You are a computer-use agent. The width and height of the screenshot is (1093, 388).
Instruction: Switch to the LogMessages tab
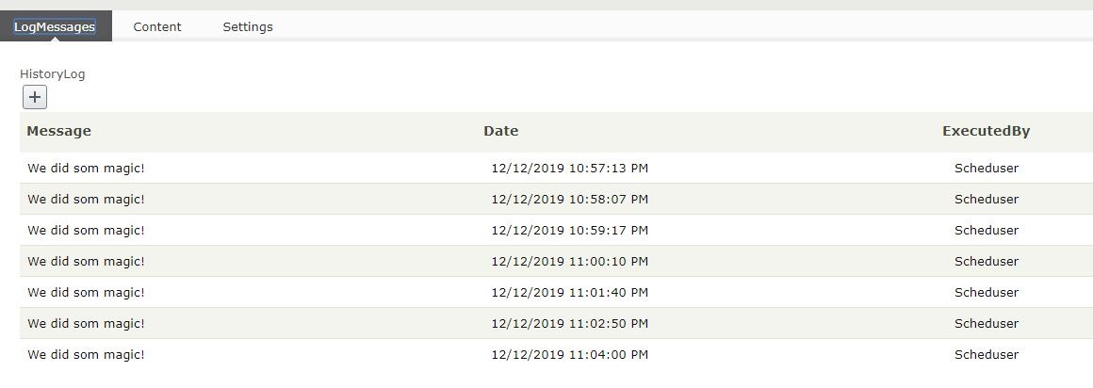pyautogui.click(x=55, y=26)
